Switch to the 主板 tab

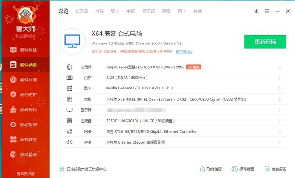pos(130,11)
